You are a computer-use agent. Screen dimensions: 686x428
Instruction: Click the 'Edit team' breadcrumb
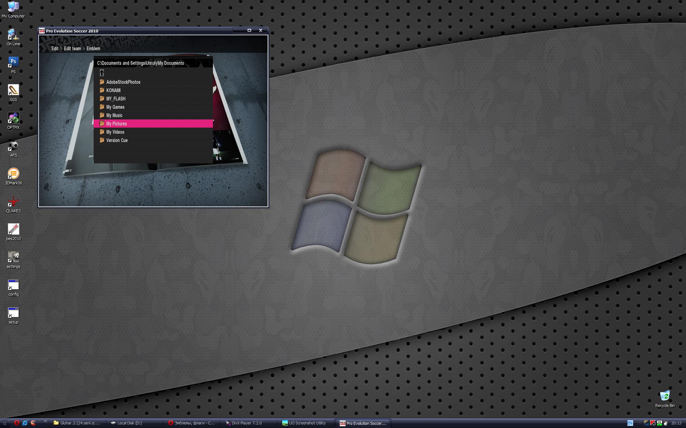pos(72,49)
